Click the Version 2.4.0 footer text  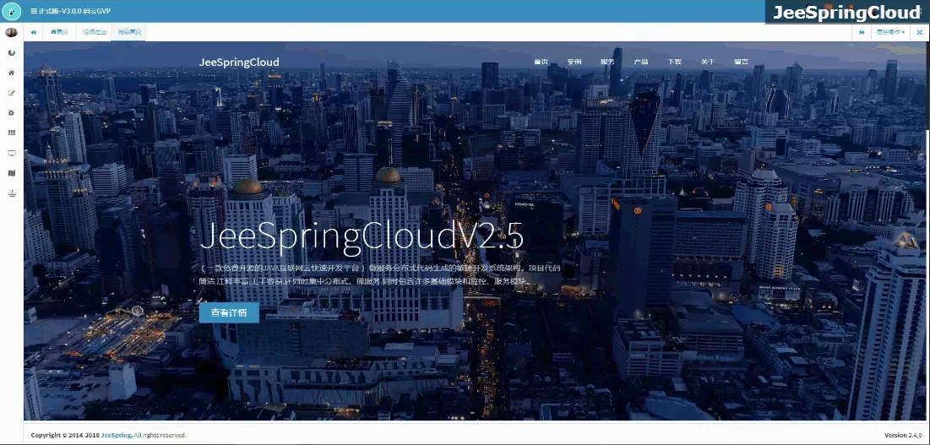click(x=903, y=436)
